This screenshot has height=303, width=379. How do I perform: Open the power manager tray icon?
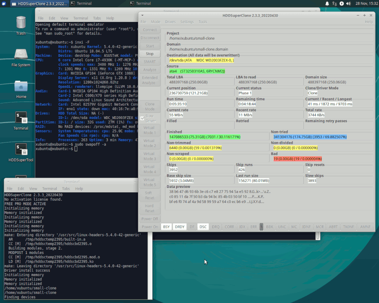click(x=341, y=3)
